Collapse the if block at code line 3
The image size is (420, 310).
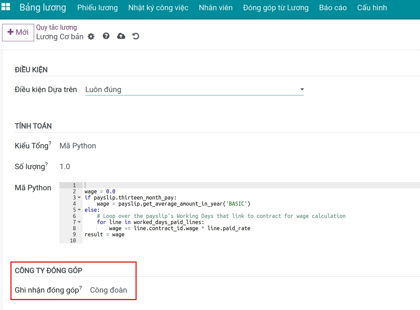pyautogui.click(x=79, y=198)
